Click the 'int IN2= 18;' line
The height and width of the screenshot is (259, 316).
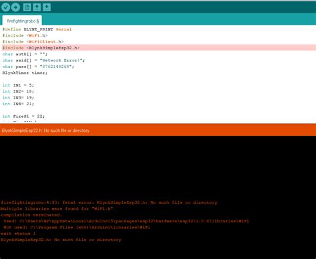coord(18,91)
